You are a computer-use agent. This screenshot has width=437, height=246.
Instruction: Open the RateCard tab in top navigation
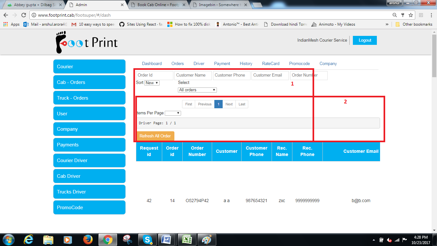pyautogui.click(x=271, y=64)
